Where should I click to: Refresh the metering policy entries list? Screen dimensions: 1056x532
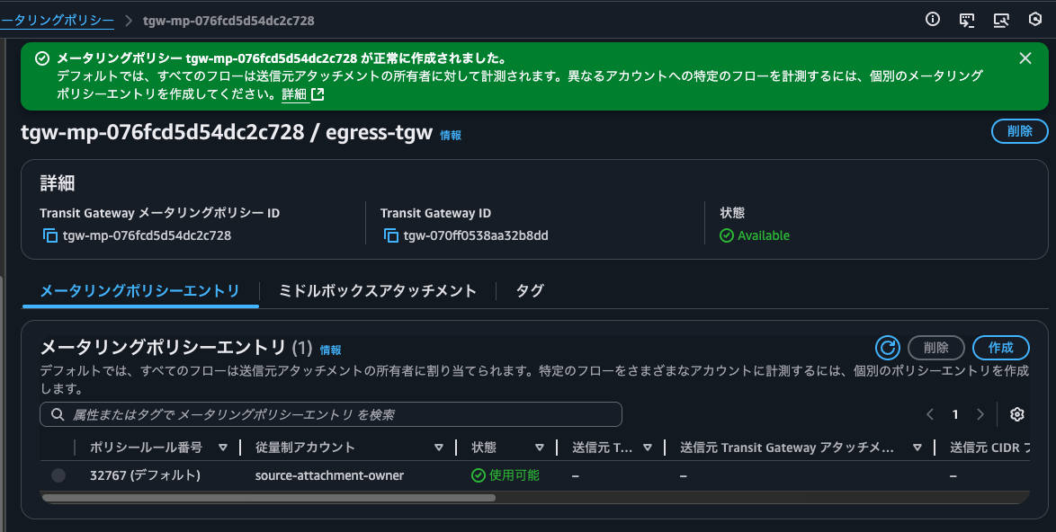tap(888, 347)
